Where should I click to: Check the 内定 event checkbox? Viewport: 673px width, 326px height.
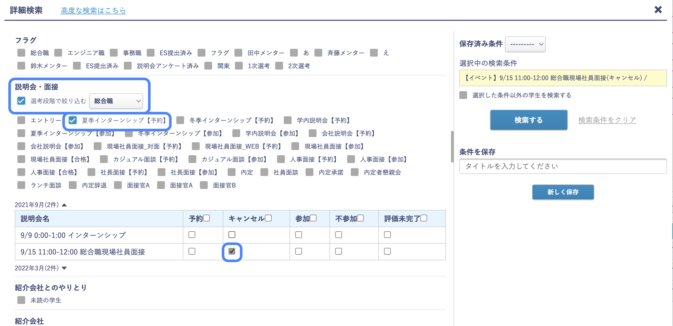tap(232, 172)
